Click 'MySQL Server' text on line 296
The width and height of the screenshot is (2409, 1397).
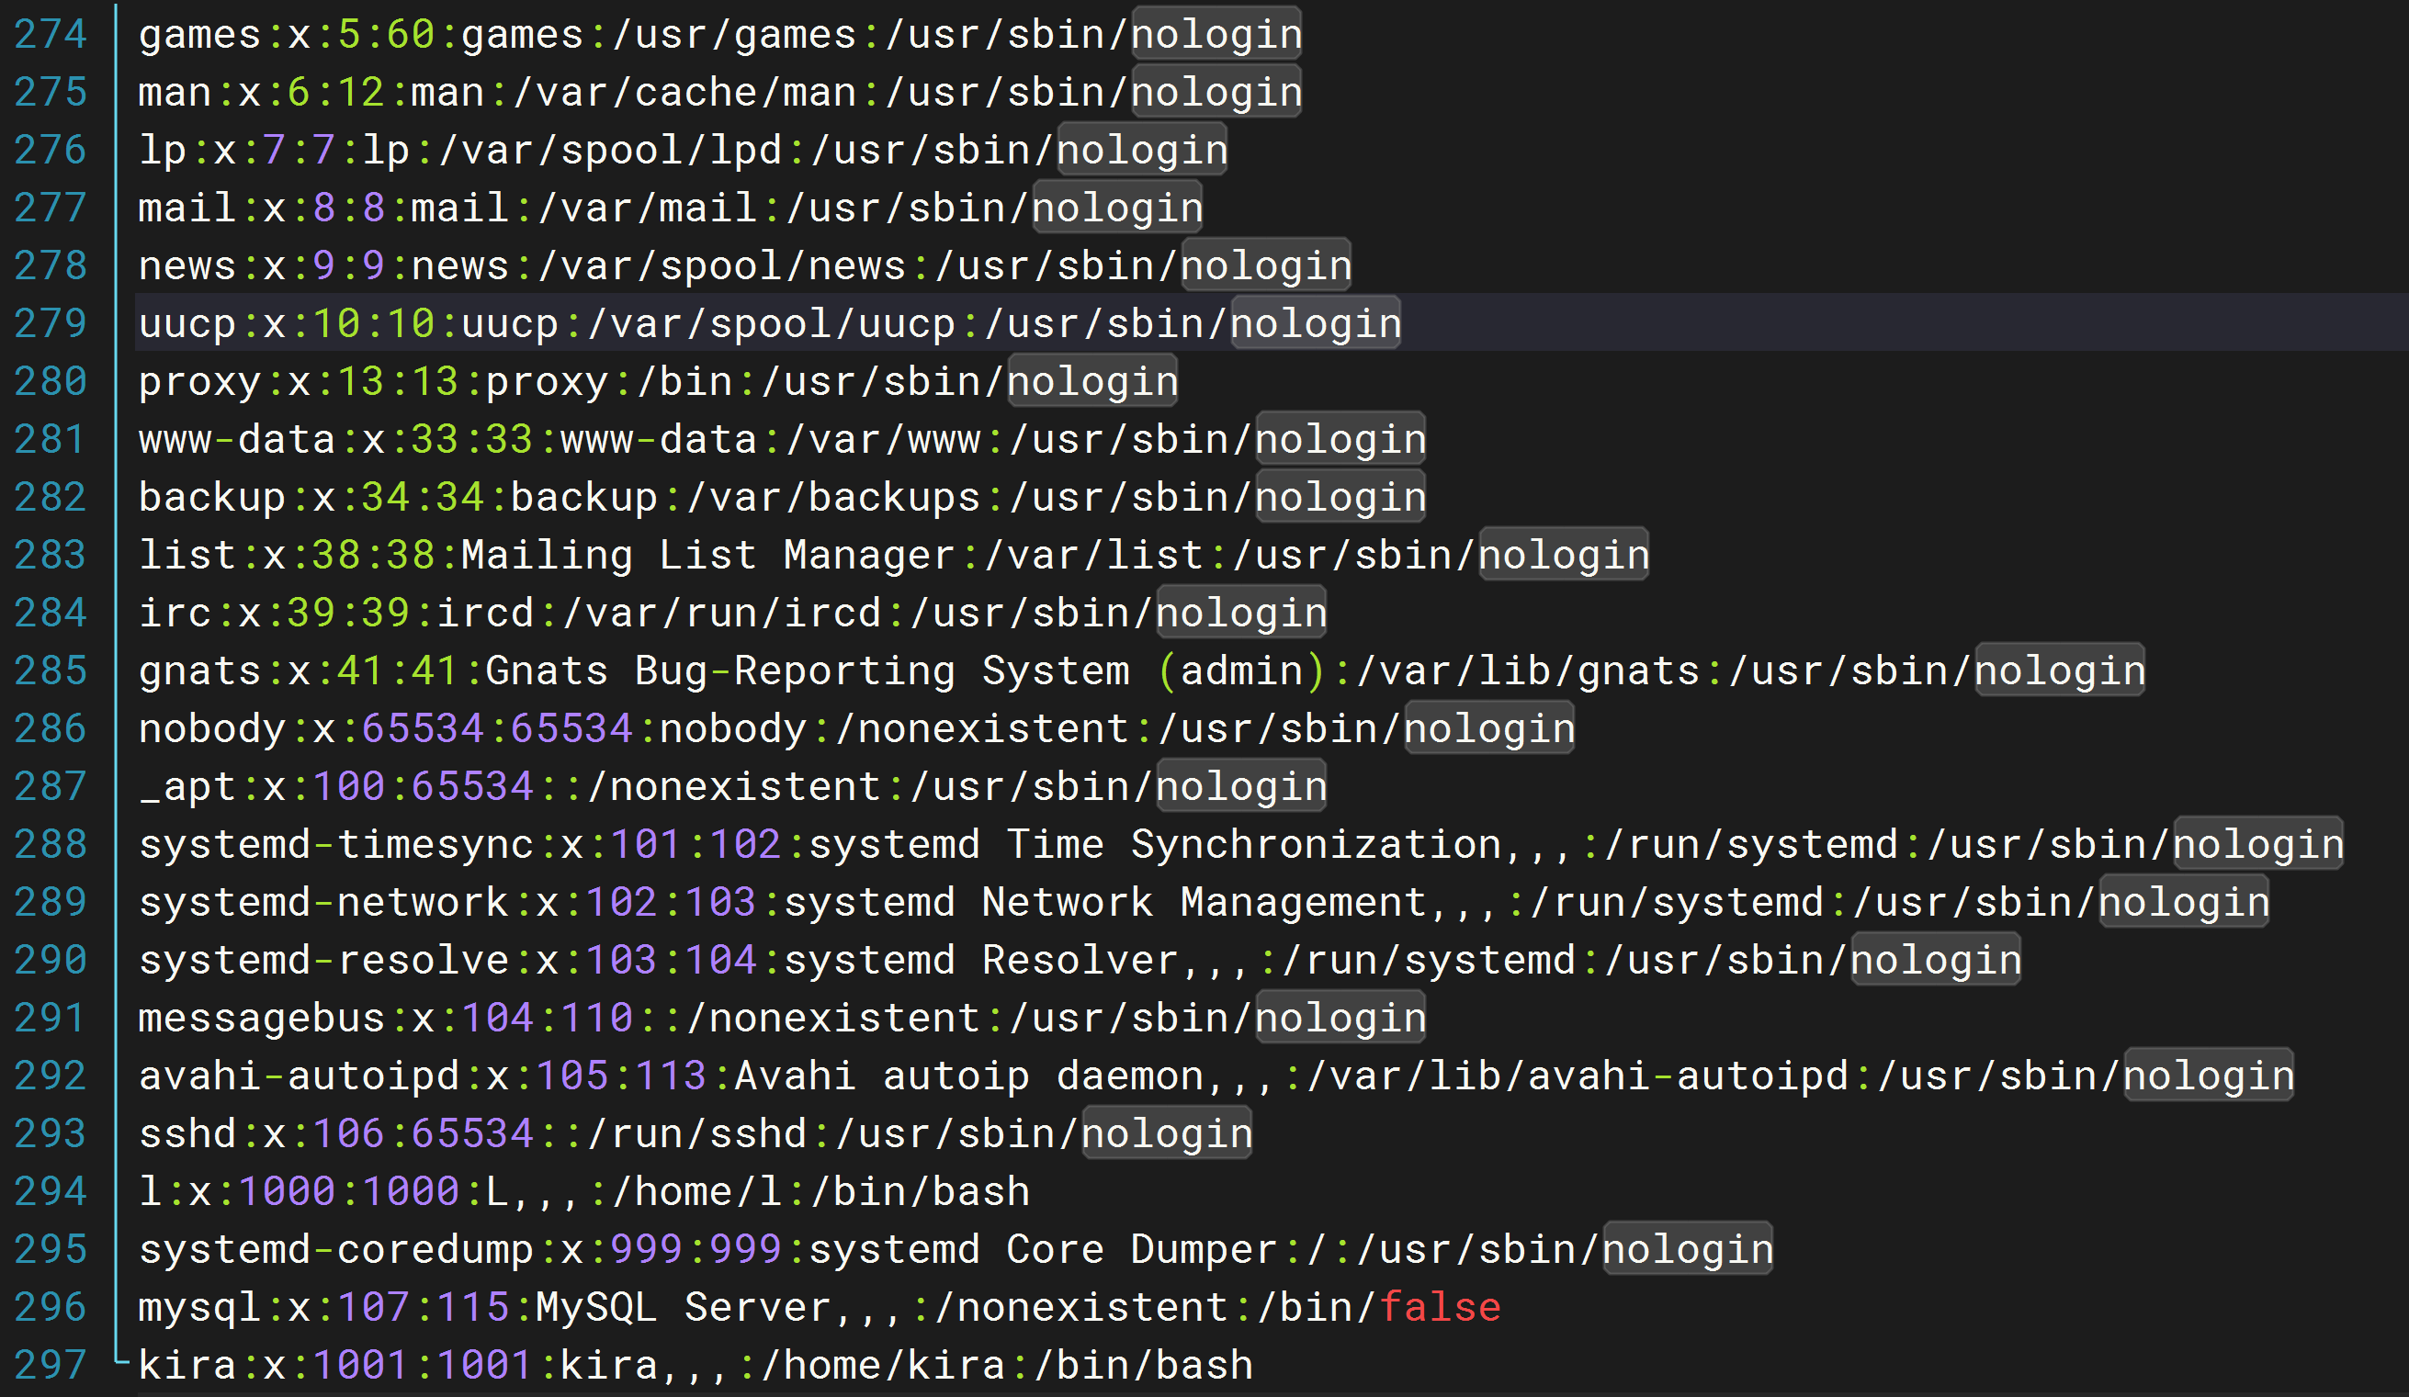pos(683,1307)
